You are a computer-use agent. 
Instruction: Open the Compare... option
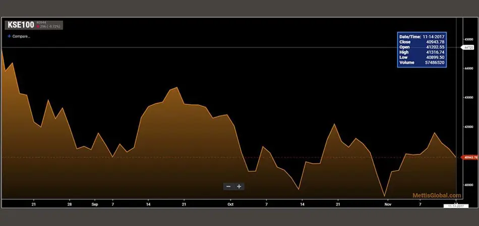tap(19, 36)
